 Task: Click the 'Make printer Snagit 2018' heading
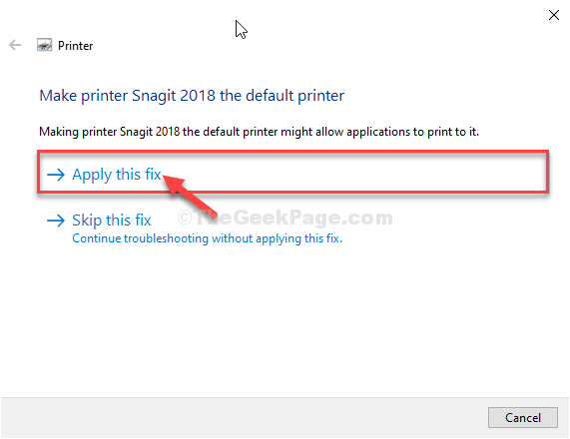(192, 96)
